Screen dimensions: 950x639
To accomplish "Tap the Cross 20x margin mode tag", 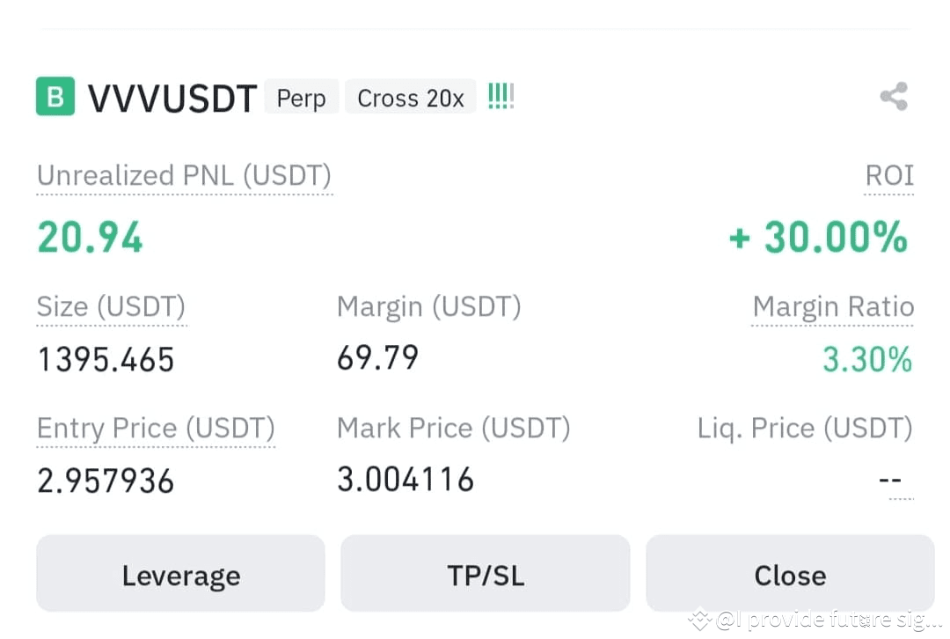I will point(411,98).
